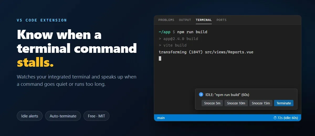Image resolution: width=315 pixels, height=136 pixels.
Task: Click the transforming src/views/Reports.vue line
Action: pyautogui.click(x=206, y=52)
